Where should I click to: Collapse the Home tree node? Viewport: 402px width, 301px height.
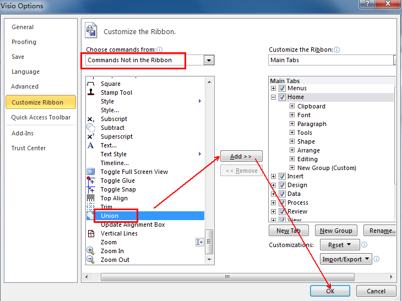pyautogui.click(x=273, y=97)
